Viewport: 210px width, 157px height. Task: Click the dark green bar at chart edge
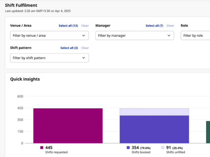click(208, 132)
